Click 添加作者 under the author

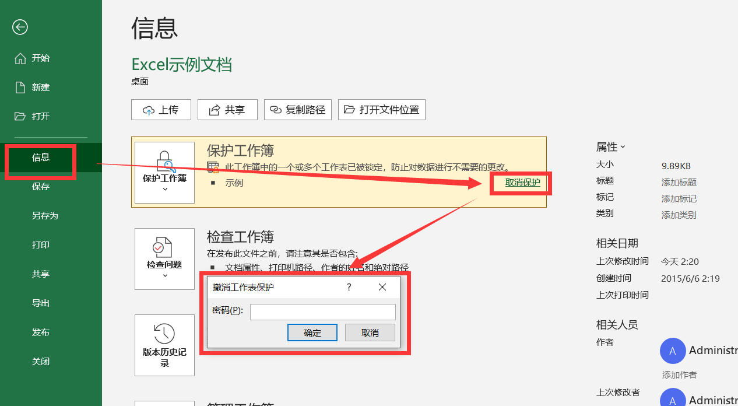pos(679,374)
